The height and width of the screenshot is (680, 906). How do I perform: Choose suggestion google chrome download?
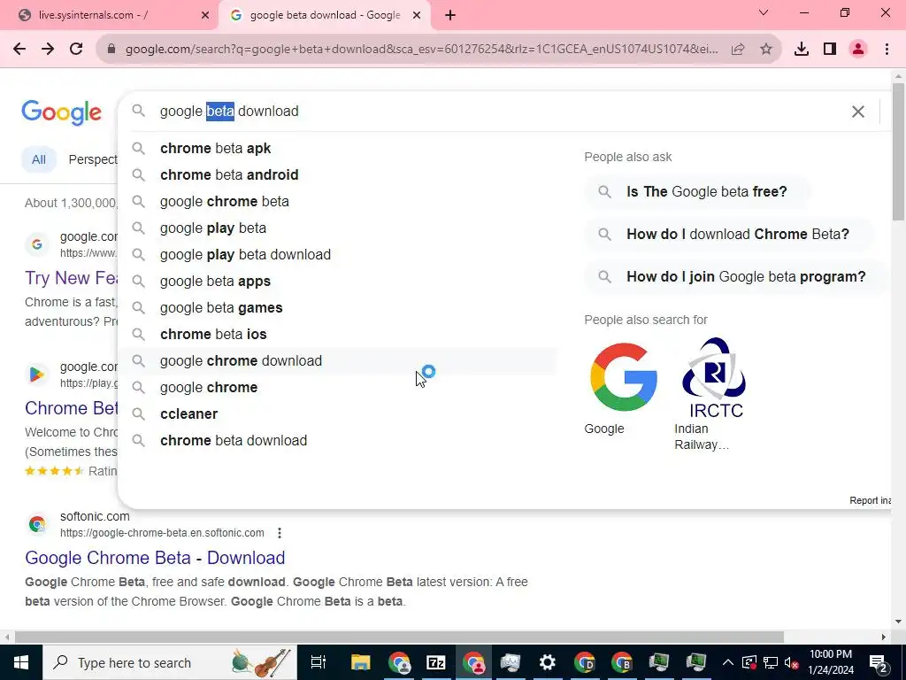338,361
